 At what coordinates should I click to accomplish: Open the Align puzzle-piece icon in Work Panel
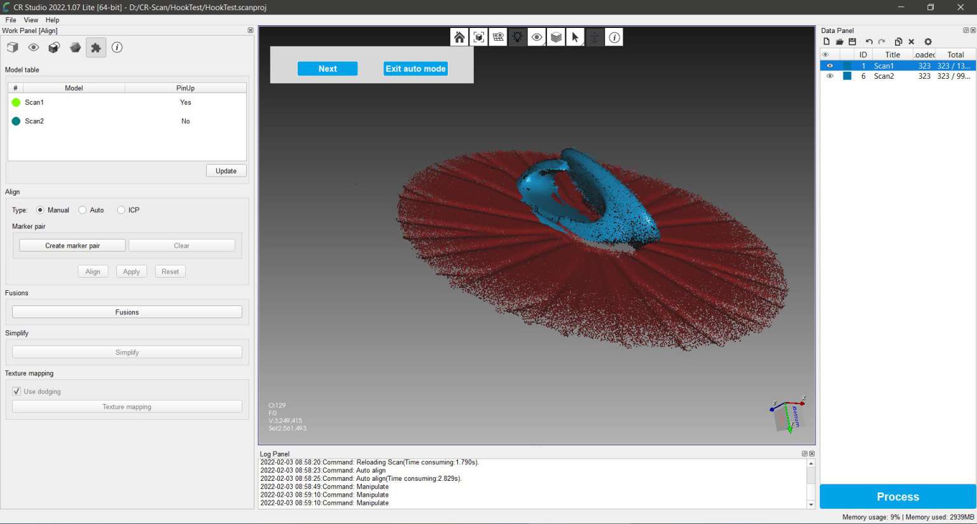pyautogui.click(x=96, y=47)
